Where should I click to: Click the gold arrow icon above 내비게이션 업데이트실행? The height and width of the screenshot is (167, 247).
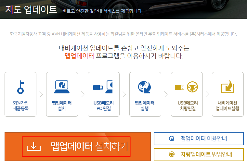point(227,87)
